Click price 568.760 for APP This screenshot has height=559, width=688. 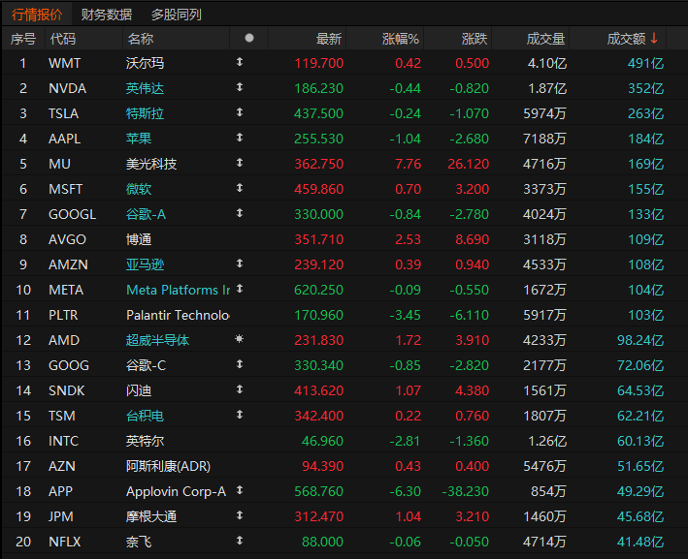click(x=318, y=491)
